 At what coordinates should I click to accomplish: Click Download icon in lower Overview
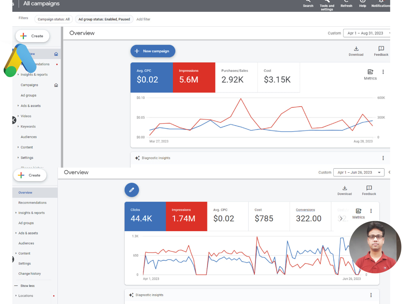pyautogui.click(x=345, y=188)
